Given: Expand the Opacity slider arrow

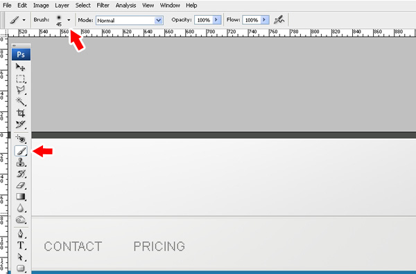Looking at the screenshot, I should click(216, 20).
